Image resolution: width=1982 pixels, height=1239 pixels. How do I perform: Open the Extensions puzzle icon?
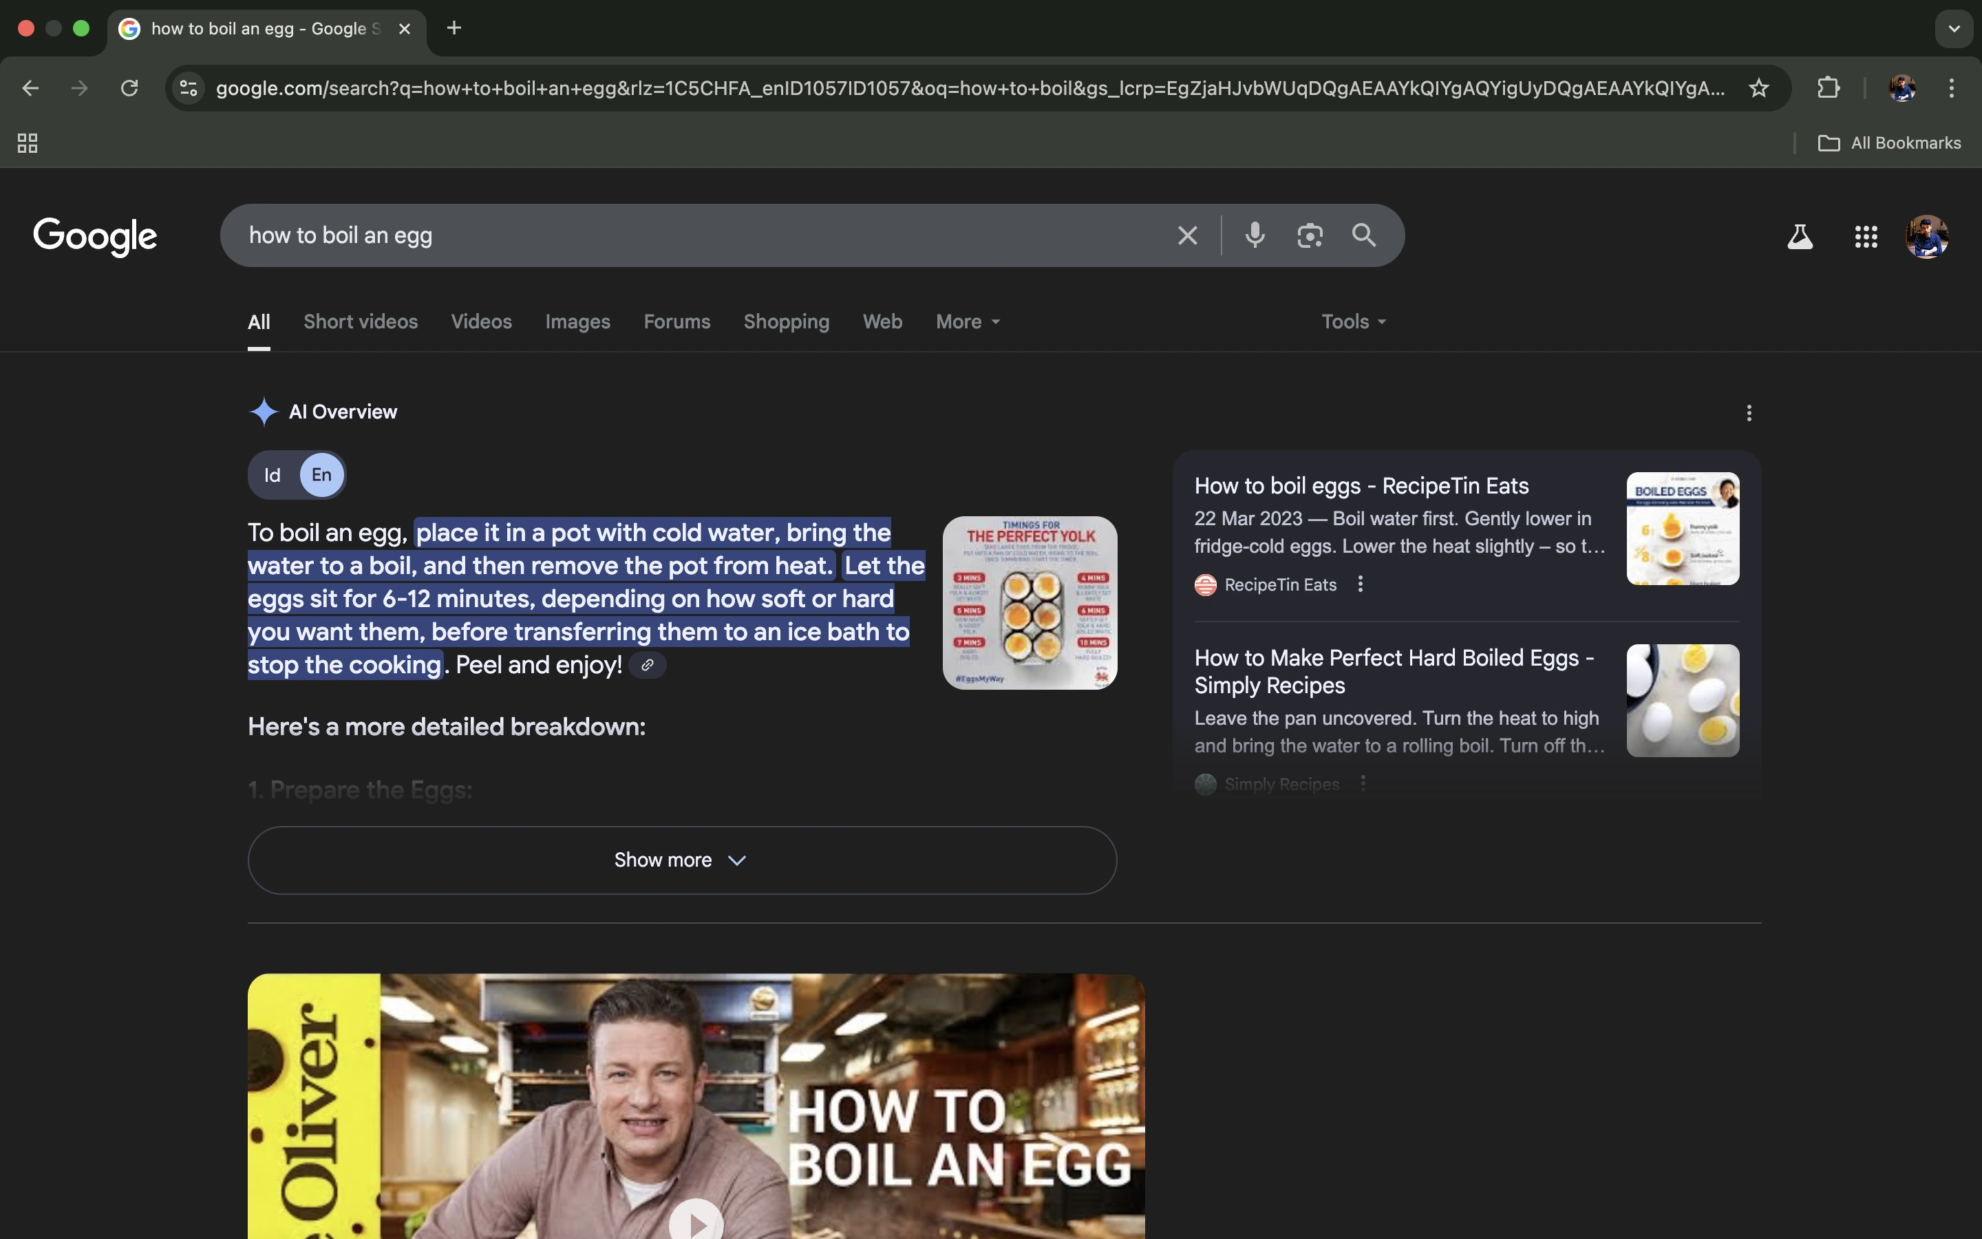pyautogui.click(x=1829, y=87)
